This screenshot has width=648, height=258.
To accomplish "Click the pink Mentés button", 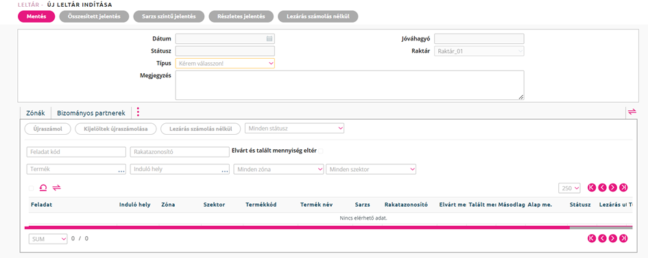I will [36, 16].
